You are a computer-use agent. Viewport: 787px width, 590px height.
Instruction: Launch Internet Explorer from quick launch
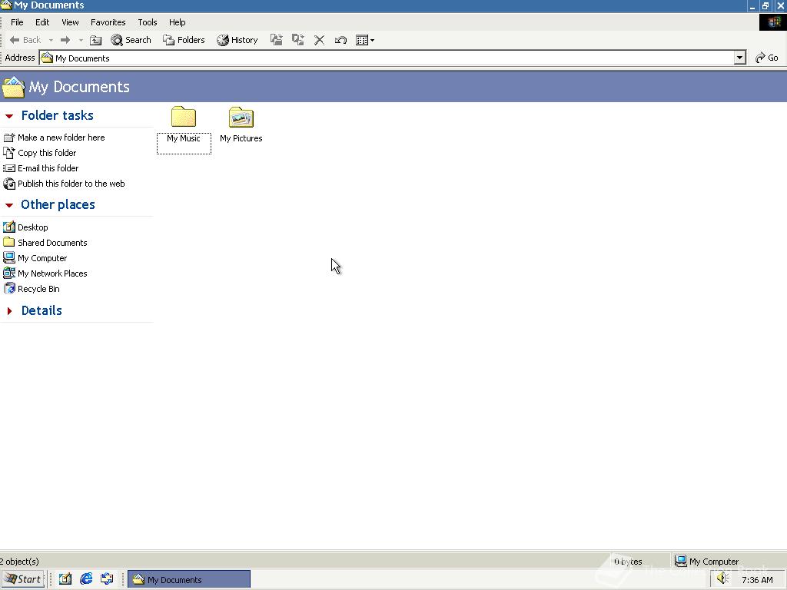pos(86,579)
